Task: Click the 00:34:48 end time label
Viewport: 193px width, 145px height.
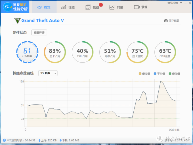Action: [174, 130]
